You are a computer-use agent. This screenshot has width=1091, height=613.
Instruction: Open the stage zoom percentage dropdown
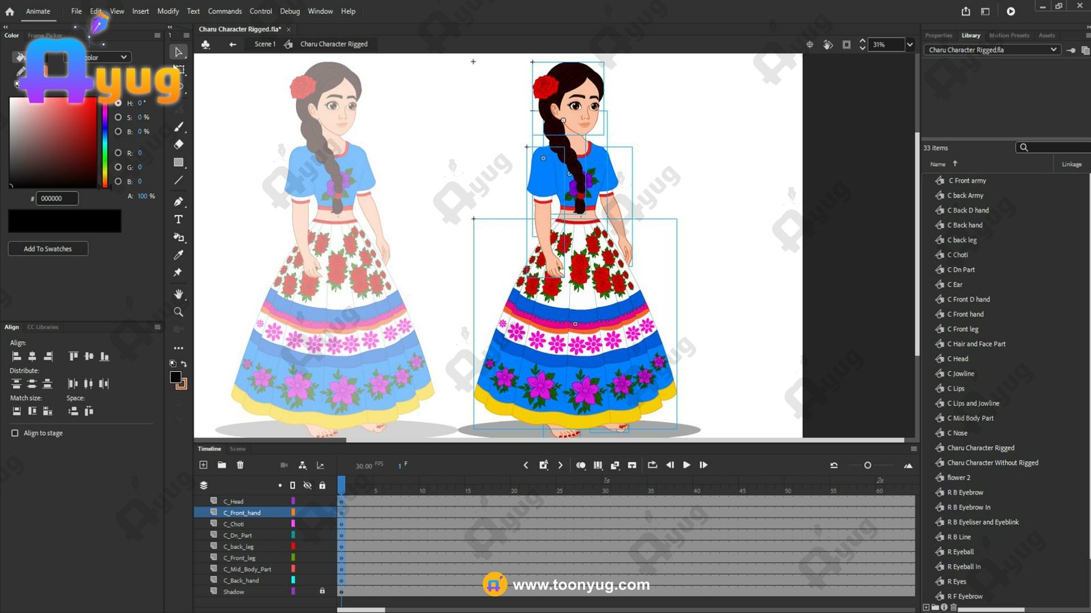click(909, 45)
